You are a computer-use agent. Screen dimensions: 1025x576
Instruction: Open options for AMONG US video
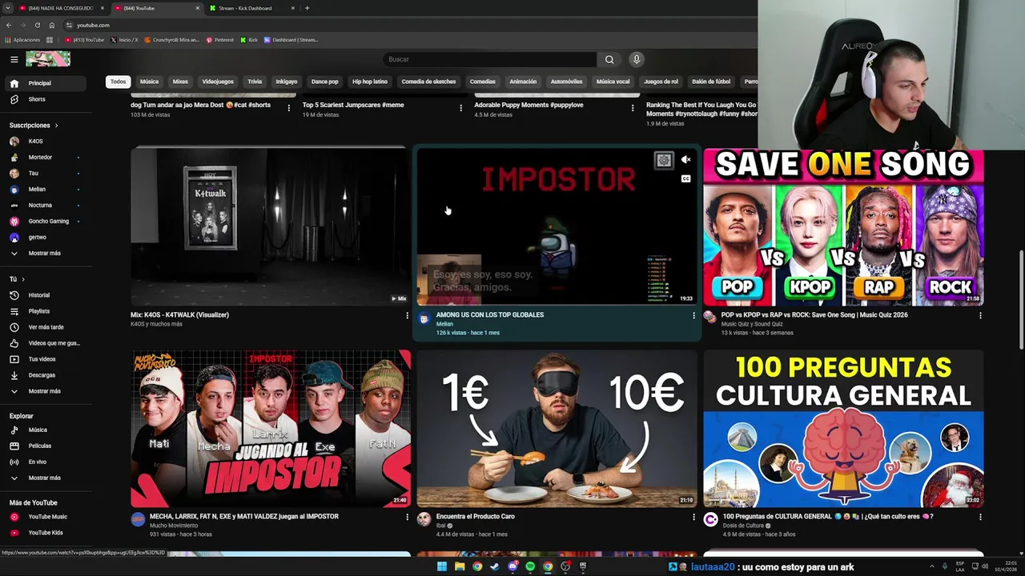point(693,315)
